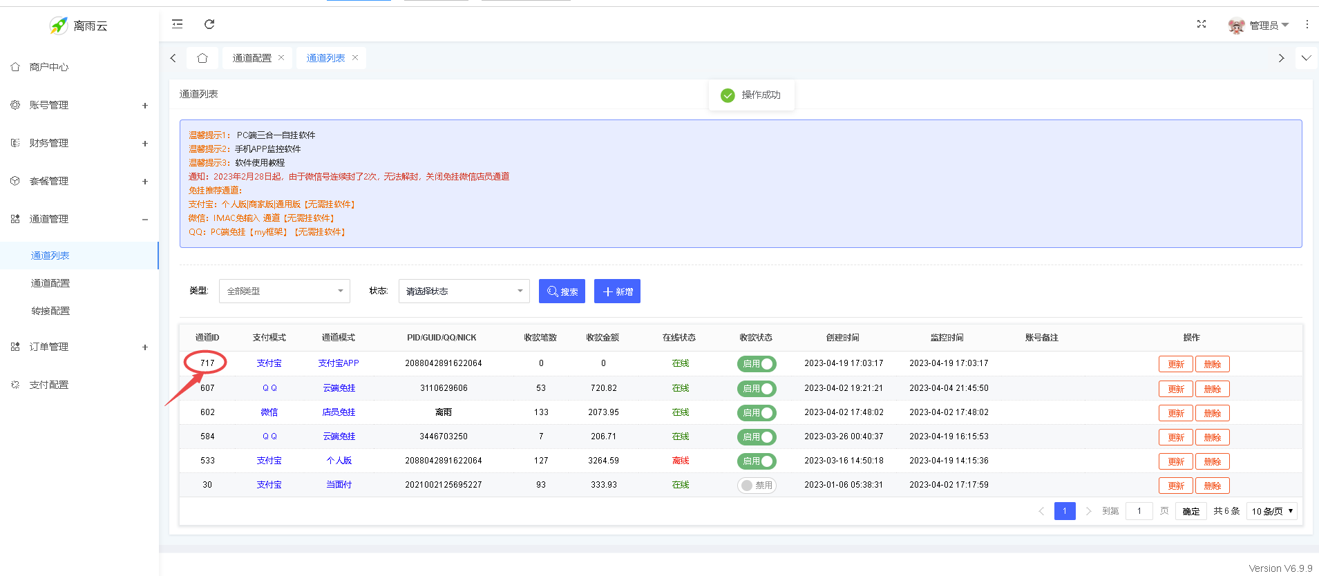Select 通道列表 in sidebar submenu
This screenshot has height=576, width=1319.
pos(79,256)
